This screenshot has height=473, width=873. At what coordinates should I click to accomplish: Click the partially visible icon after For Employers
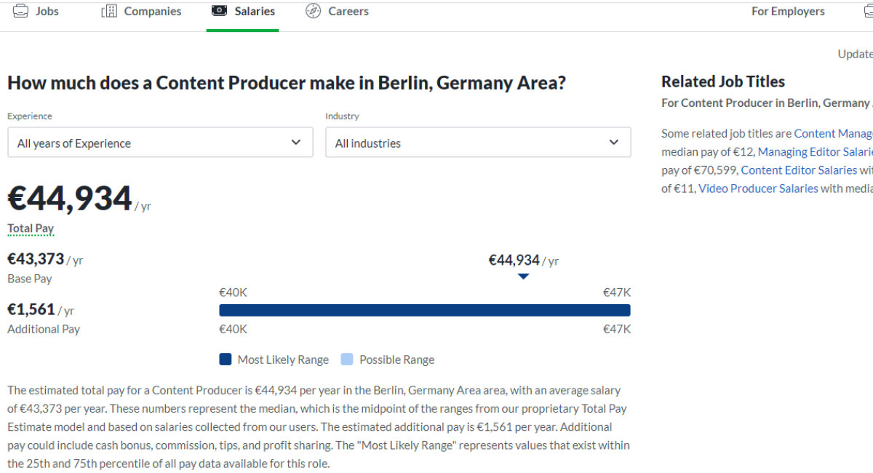click(867, 11)
